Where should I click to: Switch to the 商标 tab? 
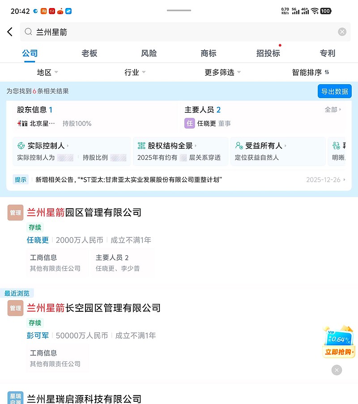209,53
